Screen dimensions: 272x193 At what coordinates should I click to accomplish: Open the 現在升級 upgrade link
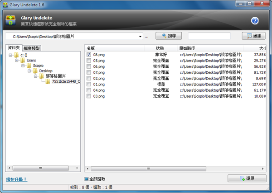pos(16,179)
